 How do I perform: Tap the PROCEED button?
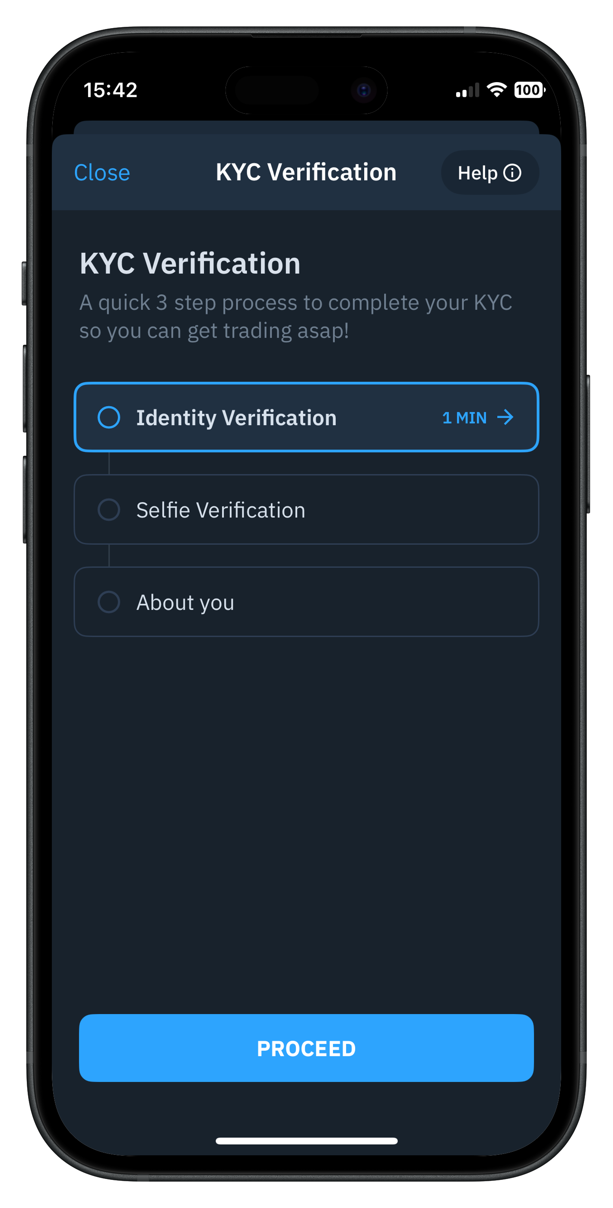point(306,1048)
